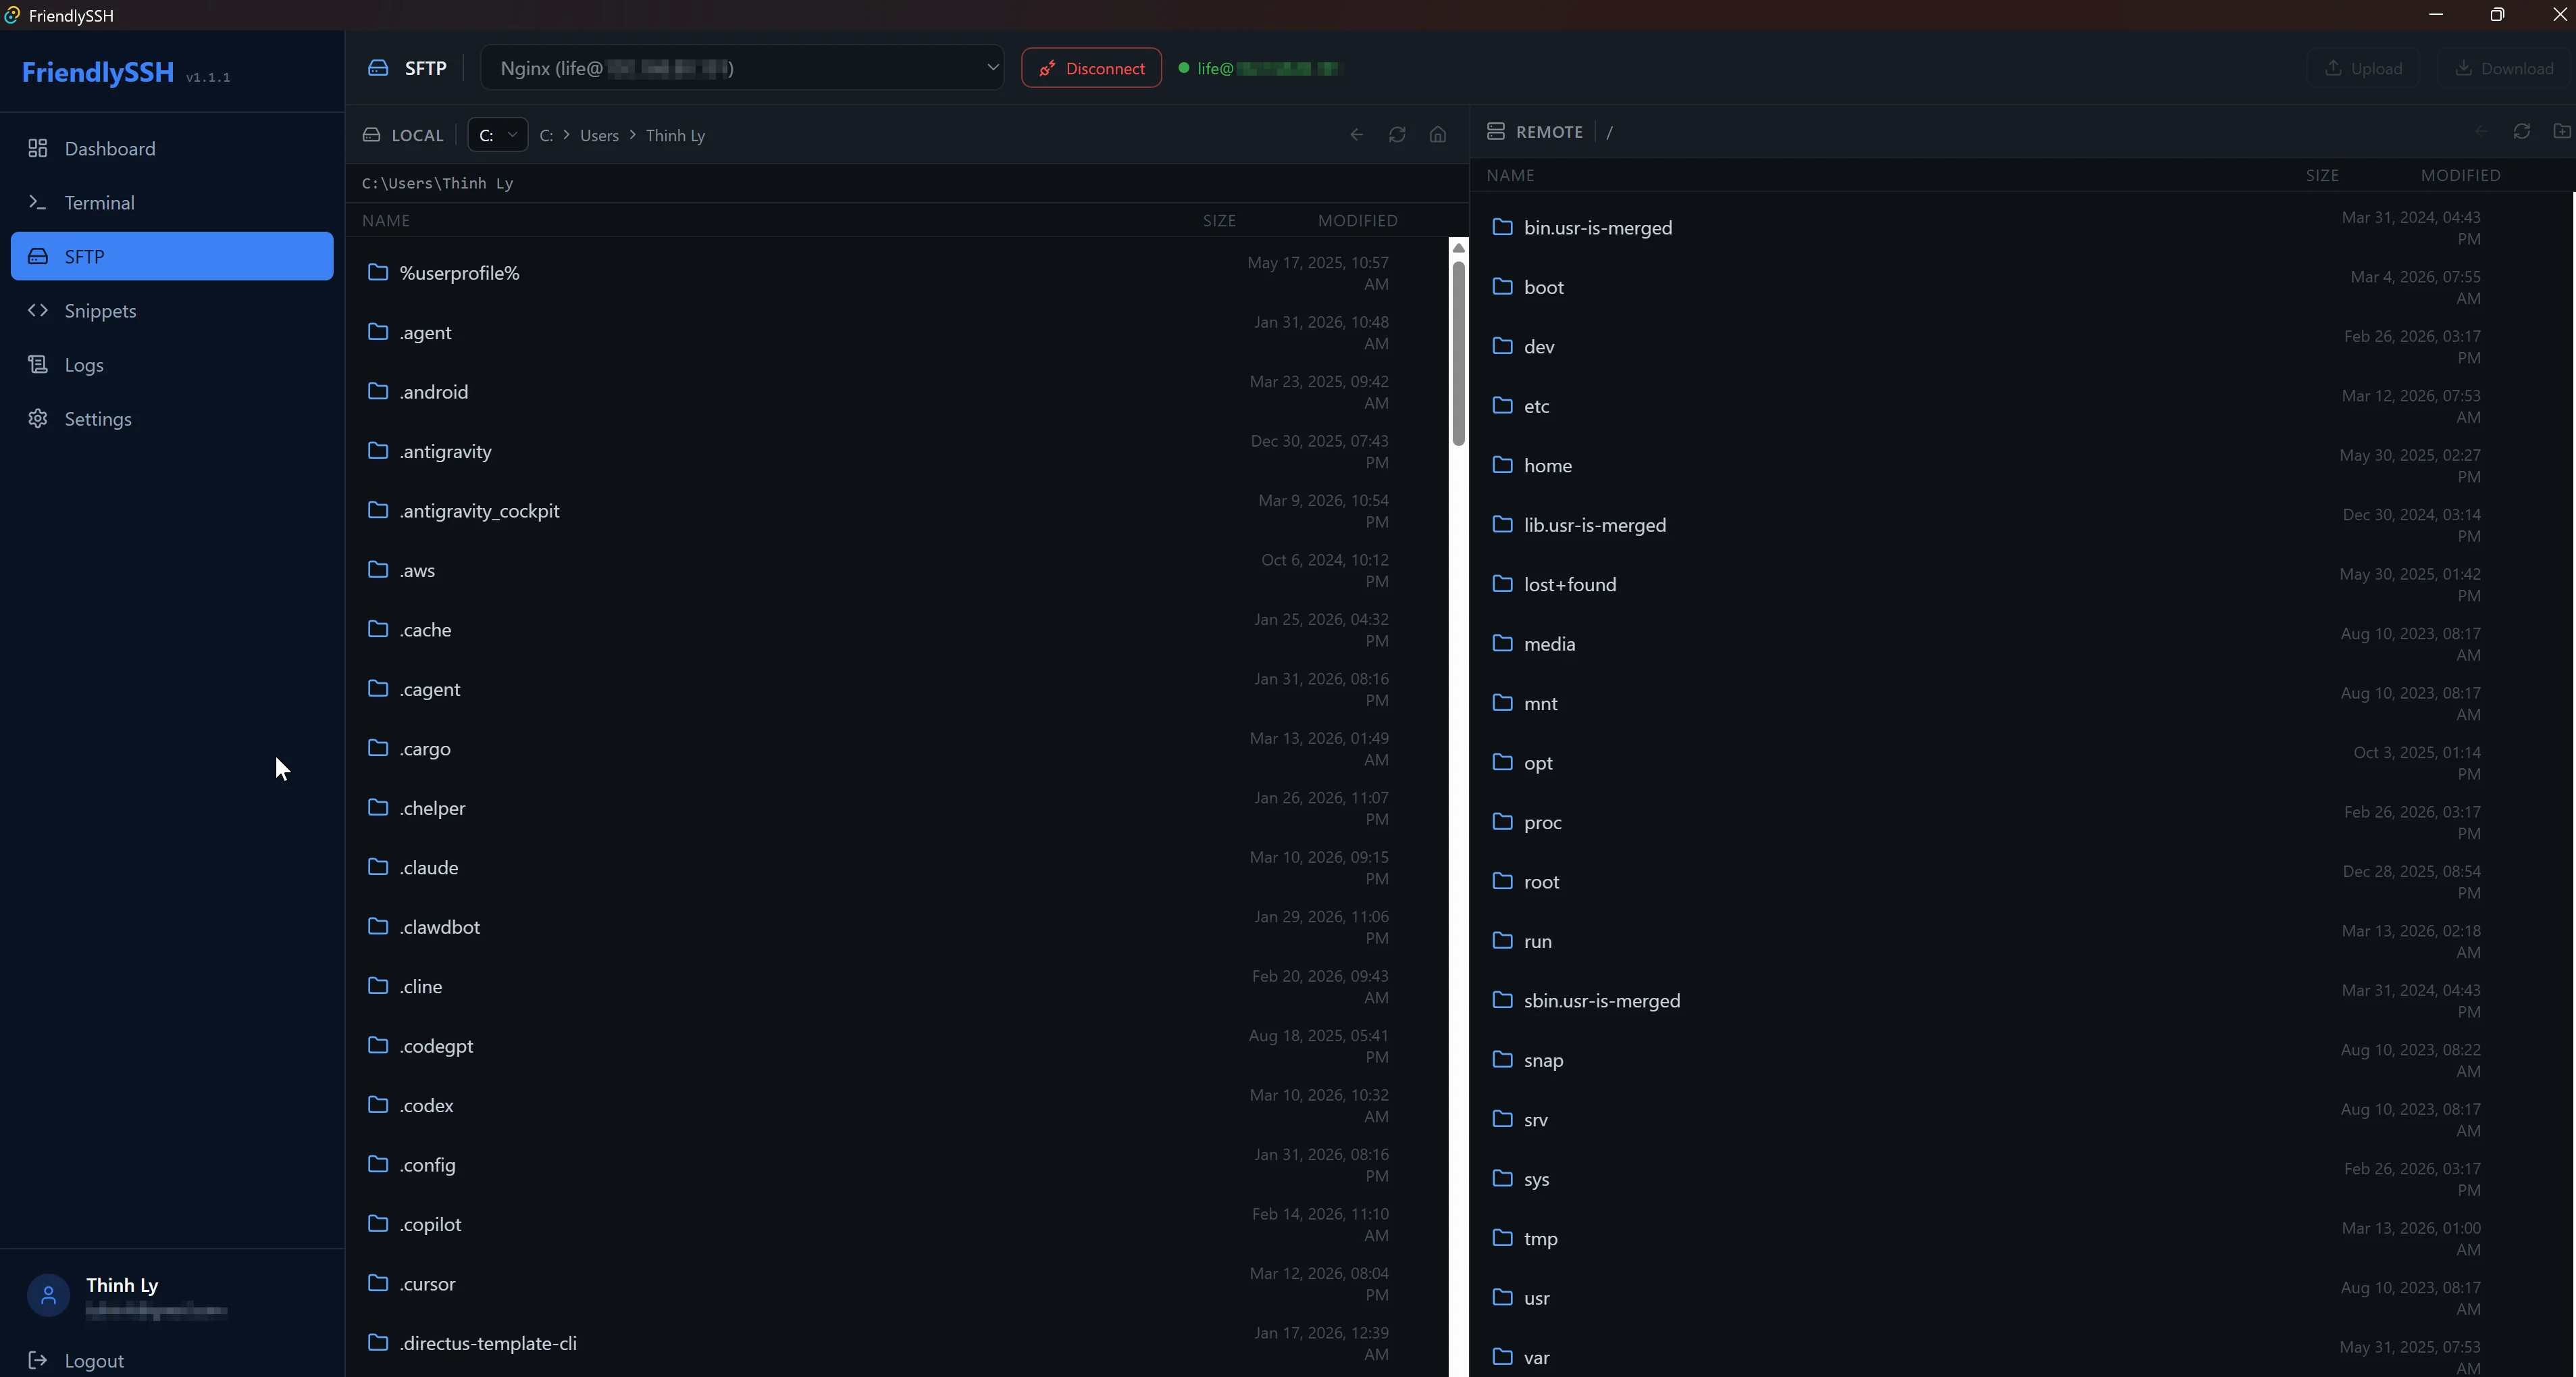
Task: Select the remote home folder
Action: 2021,466
